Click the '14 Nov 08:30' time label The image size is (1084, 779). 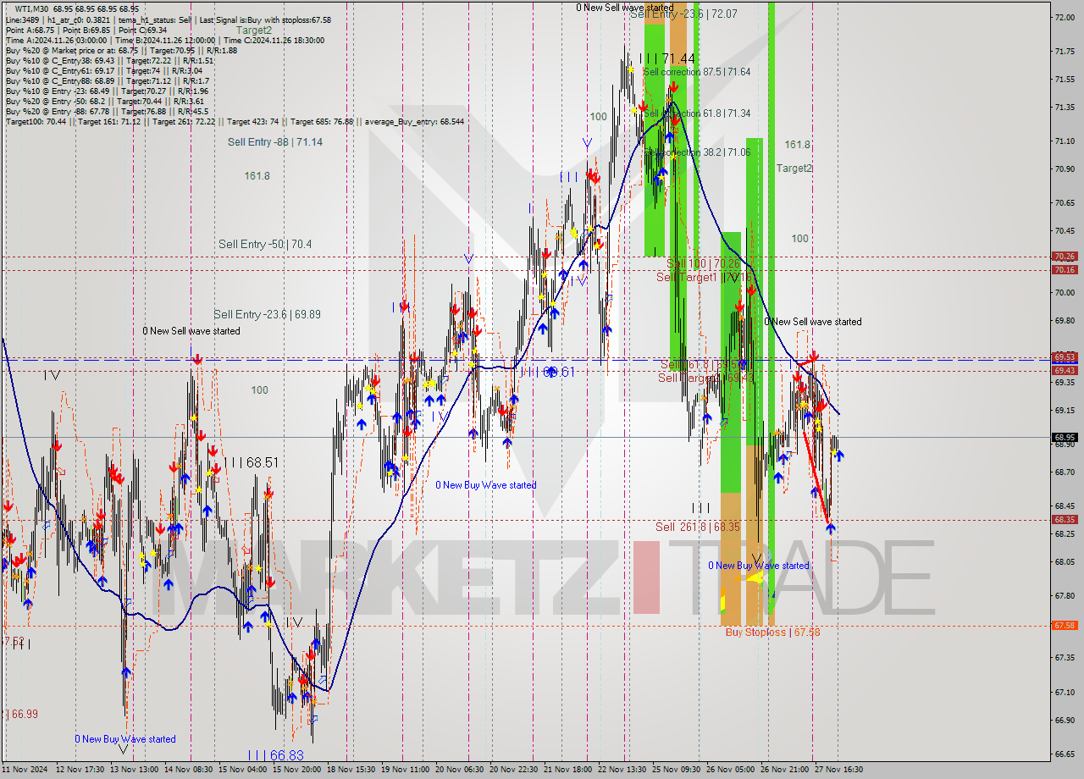click(x=190, y=770)
